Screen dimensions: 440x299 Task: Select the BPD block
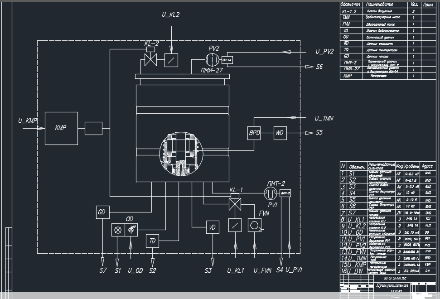254,133
